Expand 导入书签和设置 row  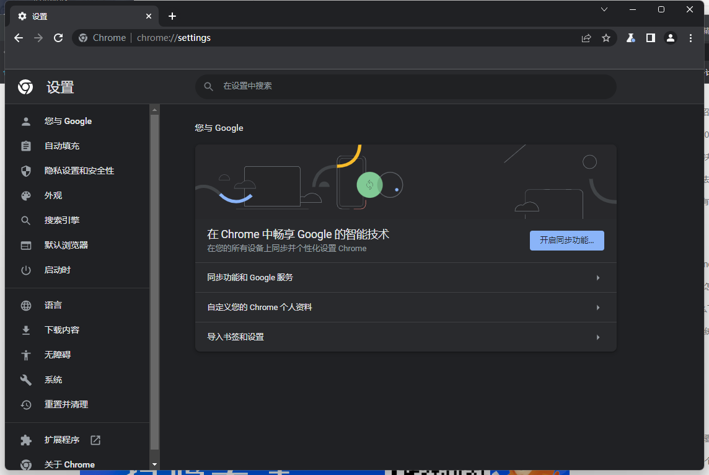click(x=405, y=337)
